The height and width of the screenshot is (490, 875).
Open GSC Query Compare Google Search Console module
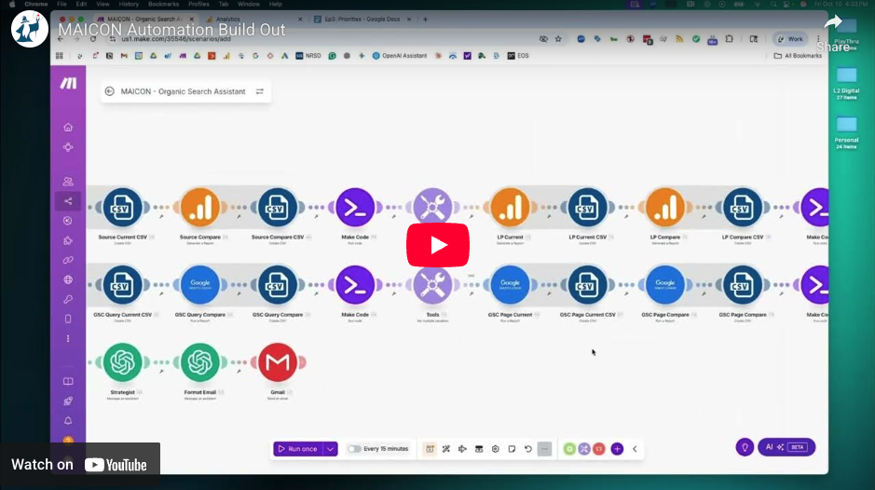(199, 285)
